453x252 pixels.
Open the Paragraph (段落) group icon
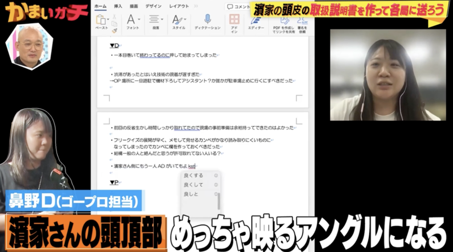pyautogui.click(x=154, y=19)
